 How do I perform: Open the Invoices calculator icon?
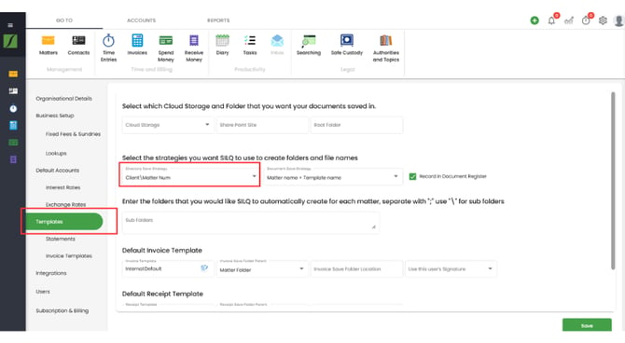(x=137, y=40)
